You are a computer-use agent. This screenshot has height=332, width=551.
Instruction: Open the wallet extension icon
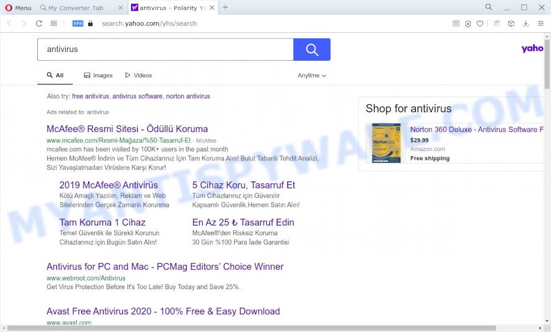point(497,24)
